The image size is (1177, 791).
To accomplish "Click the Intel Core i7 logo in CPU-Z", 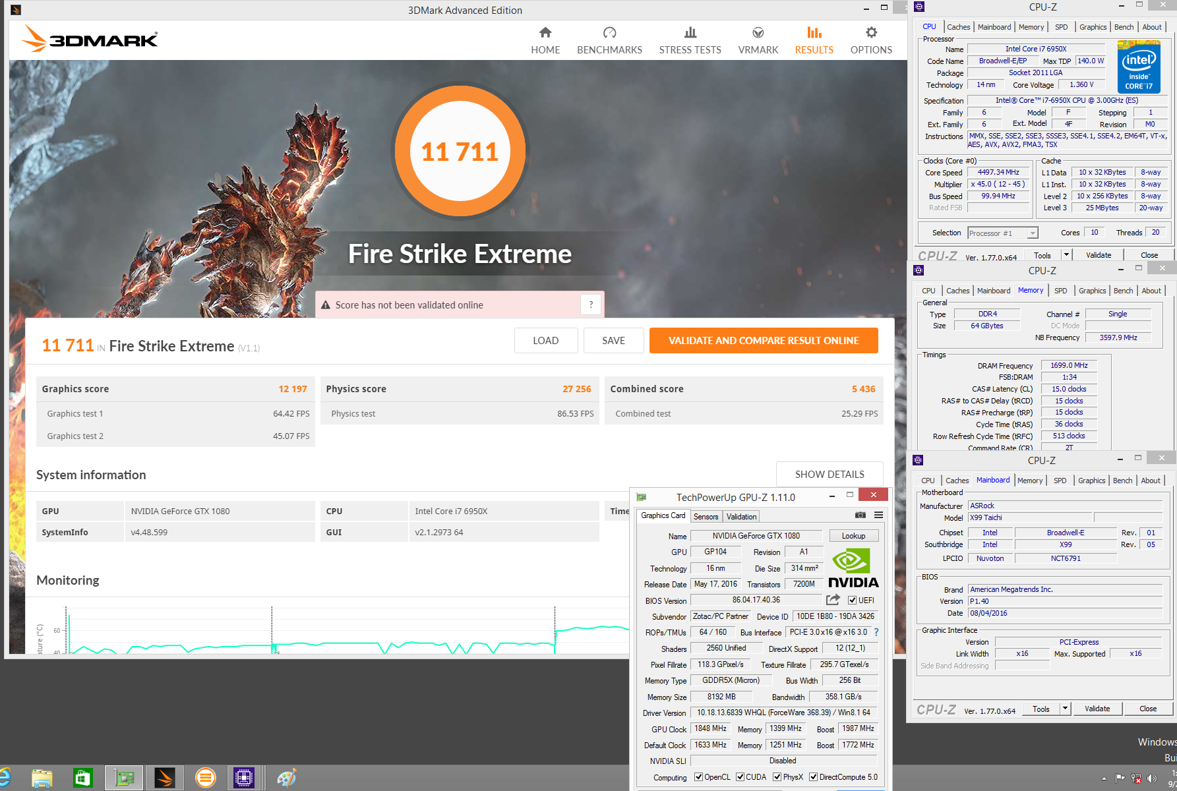I will pos(1139,67).
